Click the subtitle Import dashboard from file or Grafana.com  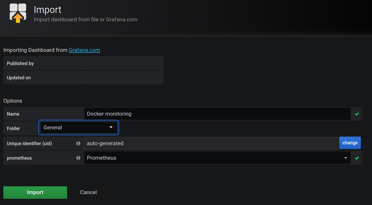85,19
